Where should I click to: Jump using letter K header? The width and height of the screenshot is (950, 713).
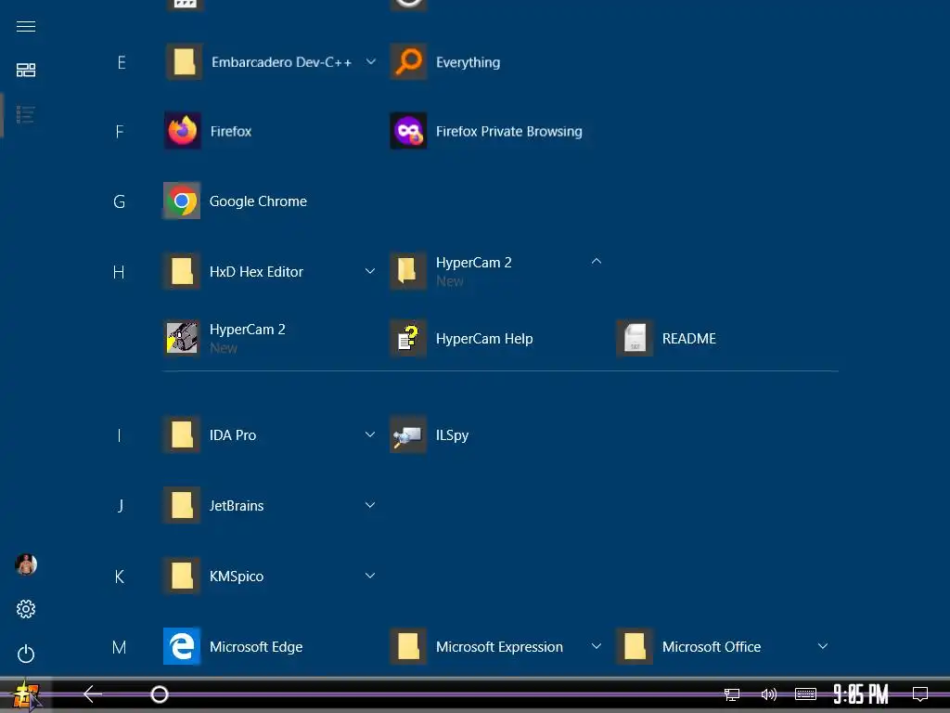pyautogui.click(x=120, y=576)
